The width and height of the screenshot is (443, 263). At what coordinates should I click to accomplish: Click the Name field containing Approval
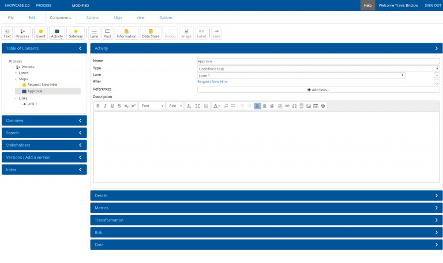click(x=318, y=61)
